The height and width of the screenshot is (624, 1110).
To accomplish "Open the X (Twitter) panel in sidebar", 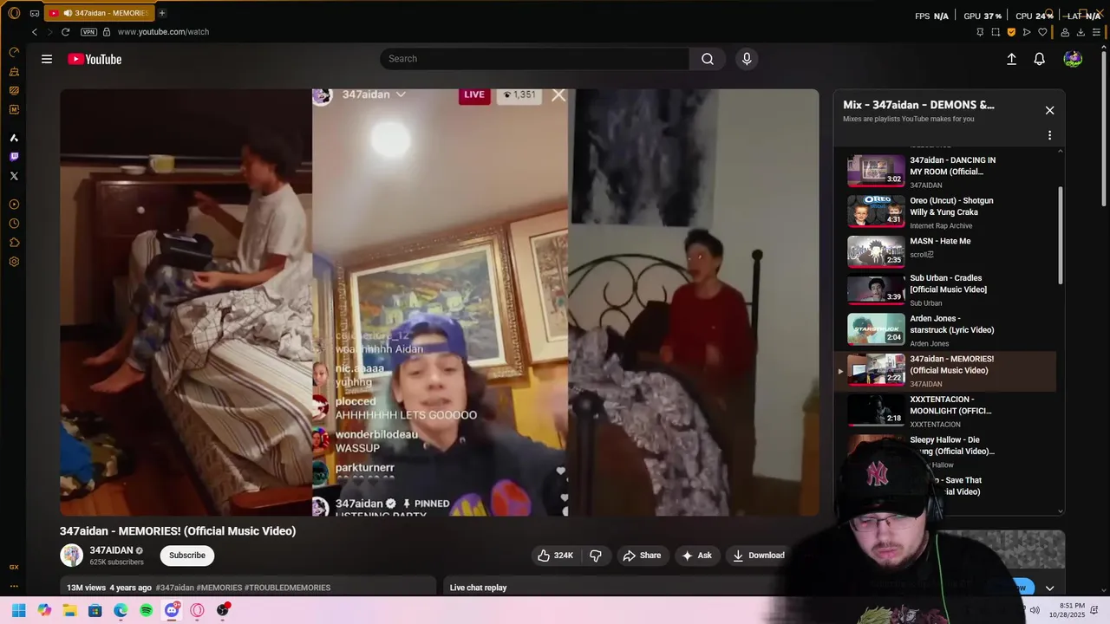I will click(x=14, y=176).
